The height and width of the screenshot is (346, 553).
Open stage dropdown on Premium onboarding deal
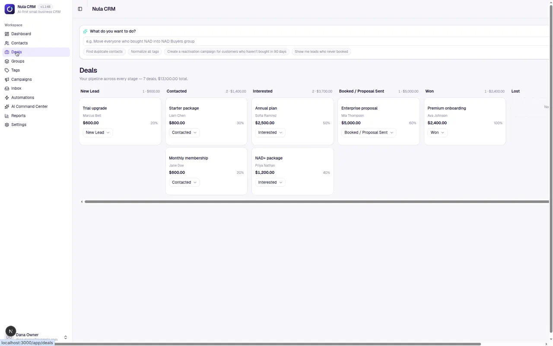pos(437,132)
